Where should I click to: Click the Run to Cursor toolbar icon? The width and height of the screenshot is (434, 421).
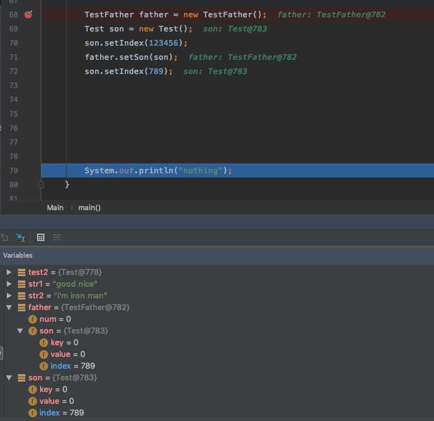coord(20,237)
